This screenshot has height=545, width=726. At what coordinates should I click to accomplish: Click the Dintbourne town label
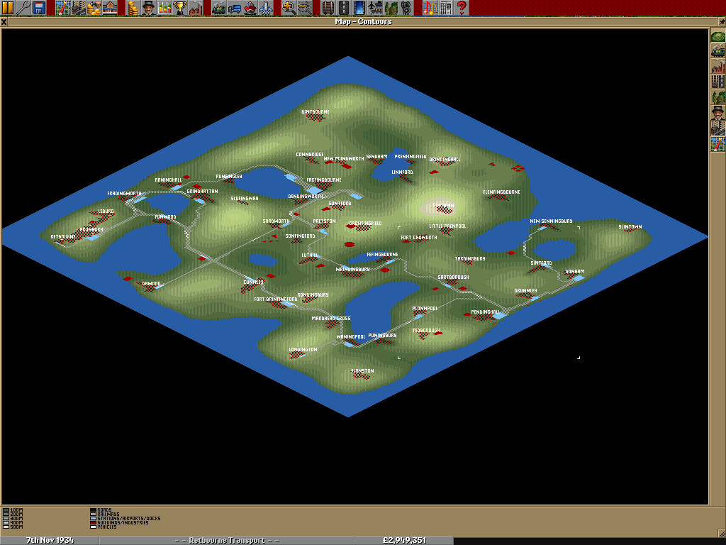315,111
